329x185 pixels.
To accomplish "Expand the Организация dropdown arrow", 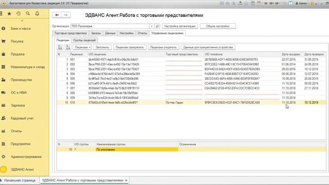I will 152,26.
